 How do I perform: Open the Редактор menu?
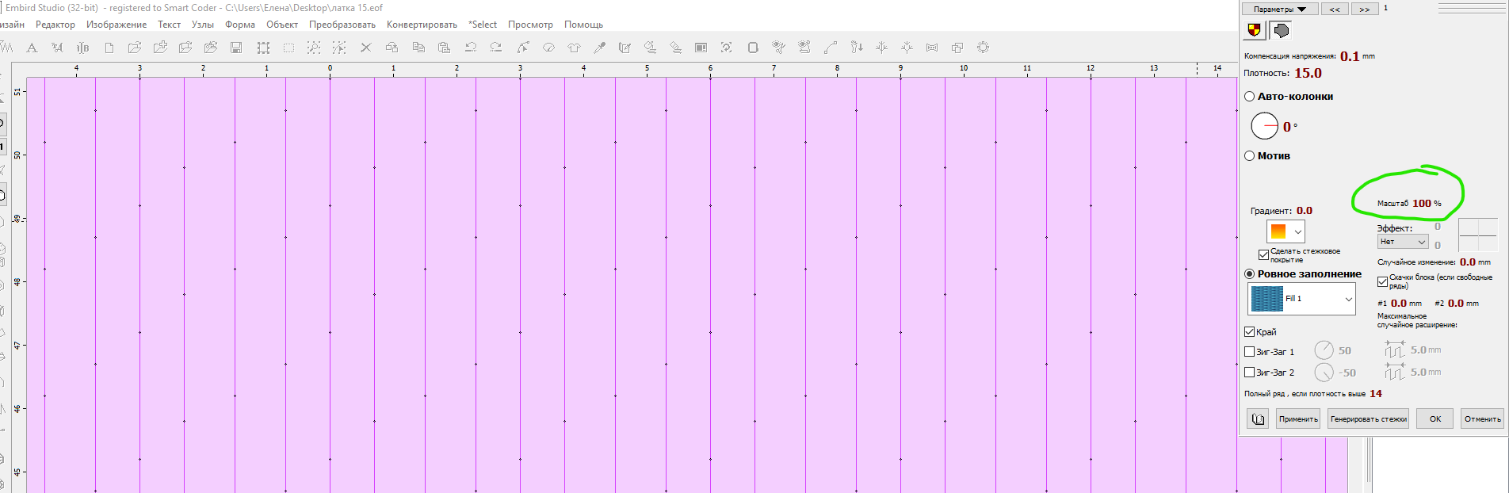click(x=55, y=25)
